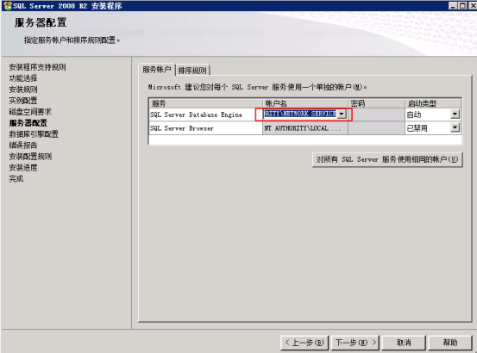This screenshot has height=353, width=477.
Task: Open account name dropdown for Database Engine
Action: click(x=342, y=114)
